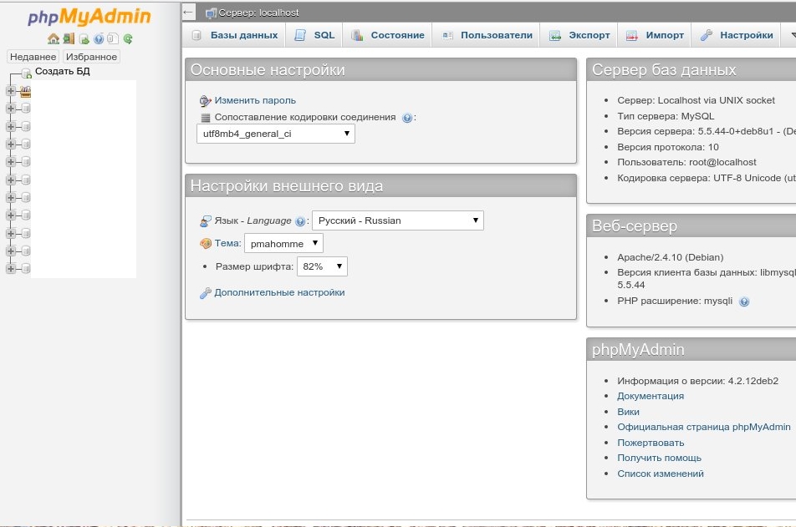
Task: Click the Сервер баз данных panel header
Action: click(x=691, y=70)
